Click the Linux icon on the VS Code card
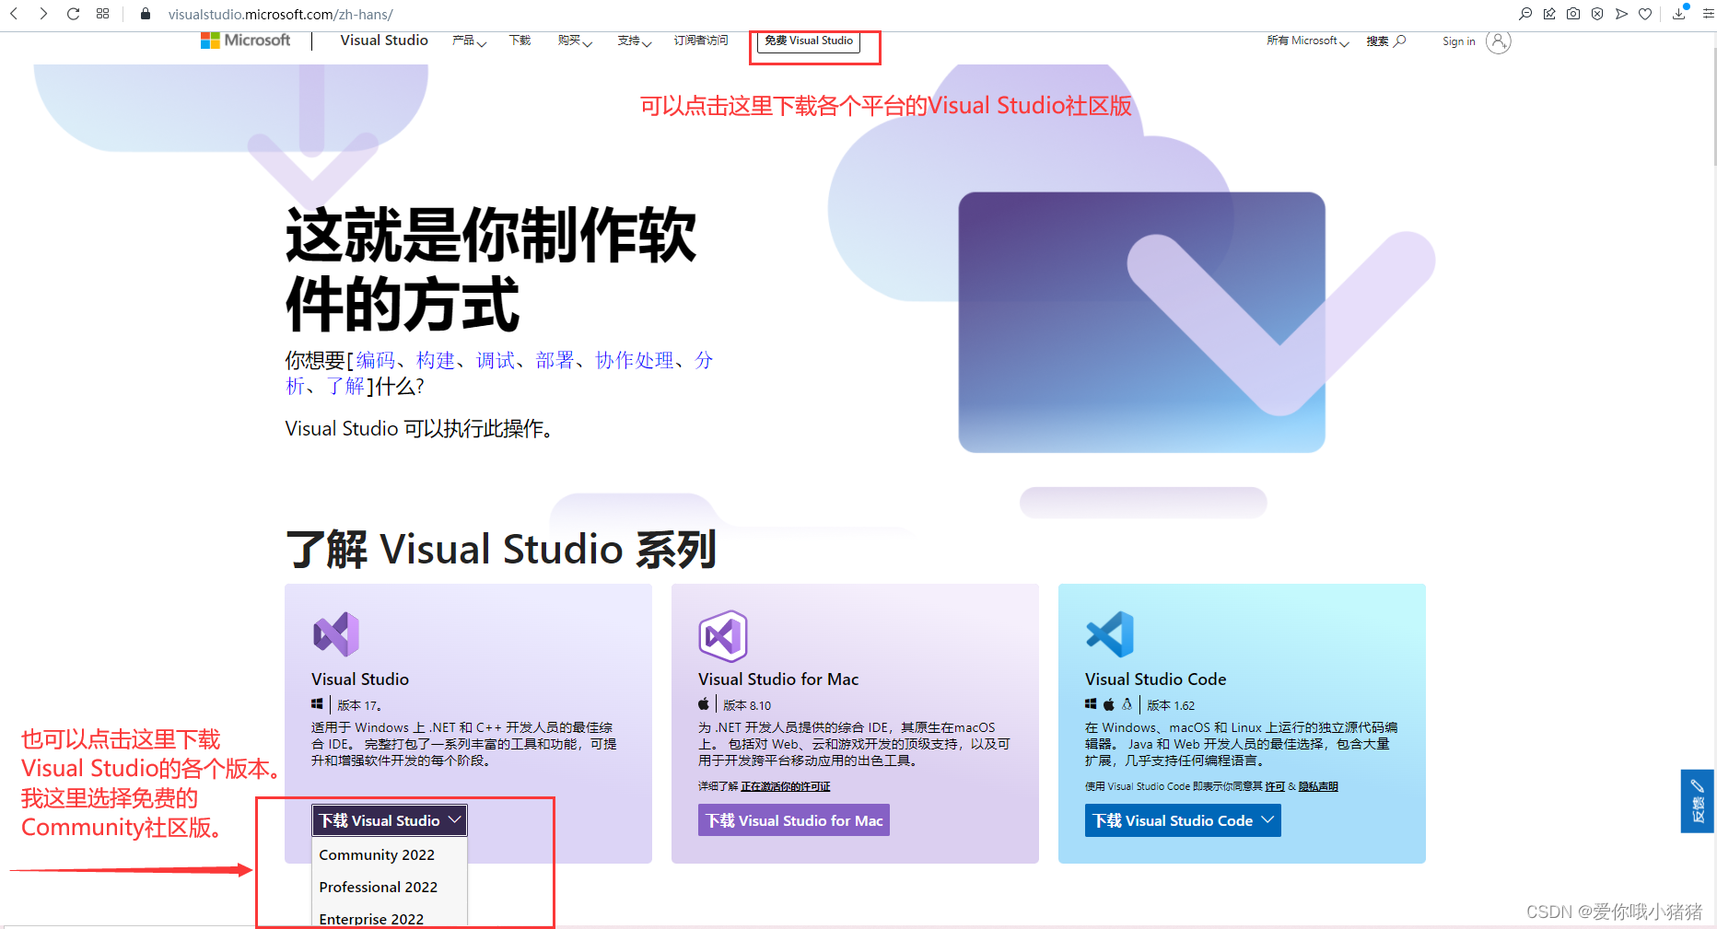The width and height of the screenshot is (1717, 929). pos(1127,703)
